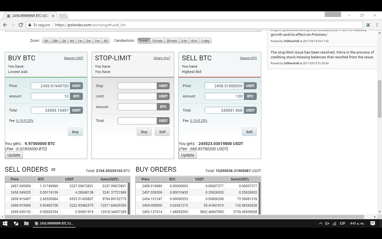Screen dimensions: 382x239
Task: Click the secure padlock icon in address bar
Action: [x=30, y=25]
